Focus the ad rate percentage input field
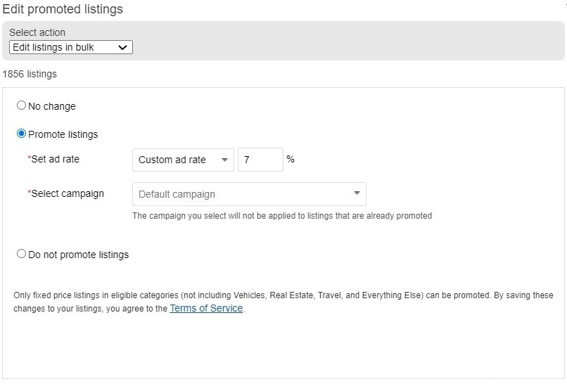This screenshot has height=384, width=567. click(x=260, y=160)
